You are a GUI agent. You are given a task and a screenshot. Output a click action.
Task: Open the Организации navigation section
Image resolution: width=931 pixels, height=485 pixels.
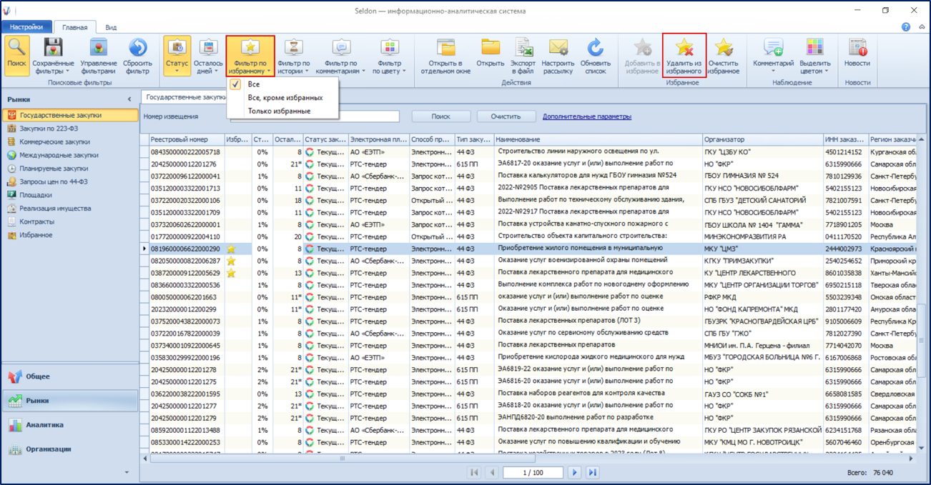(69, 449)
